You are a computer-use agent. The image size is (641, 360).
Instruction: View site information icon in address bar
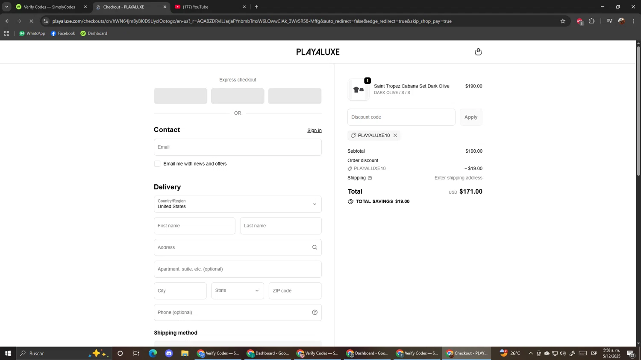[x=46, y=21]
